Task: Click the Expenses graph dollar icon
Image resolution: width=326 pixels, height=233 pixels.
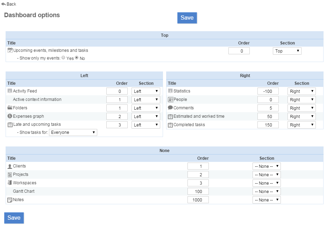Action: pyautogui.click(x=10, y=116)
